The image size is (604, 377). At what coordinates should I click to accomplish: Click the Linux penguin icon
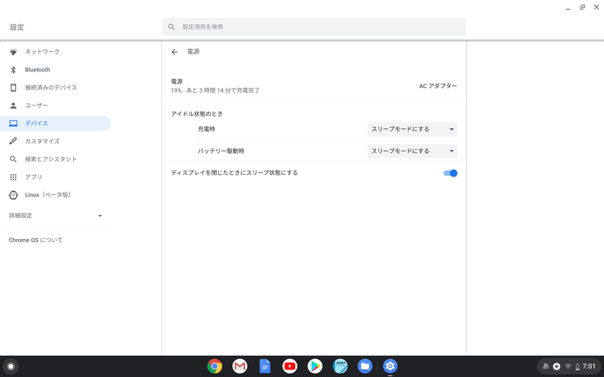(13, 195)
